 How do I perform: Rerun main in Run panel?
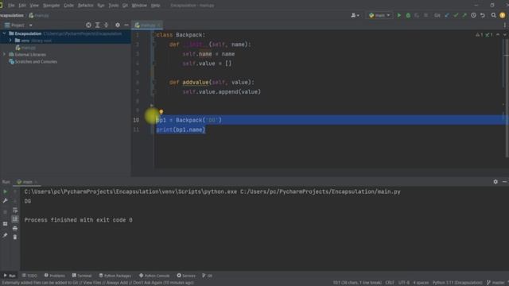(x=5, y=191)
